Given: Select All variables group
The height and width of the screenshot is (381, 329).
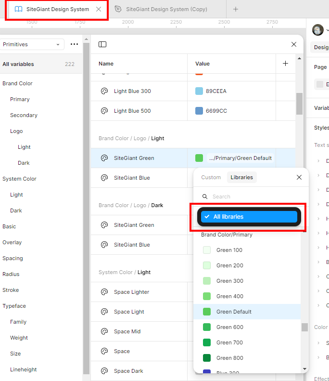Looking at the screenshot, I should (x=41, y=64).
